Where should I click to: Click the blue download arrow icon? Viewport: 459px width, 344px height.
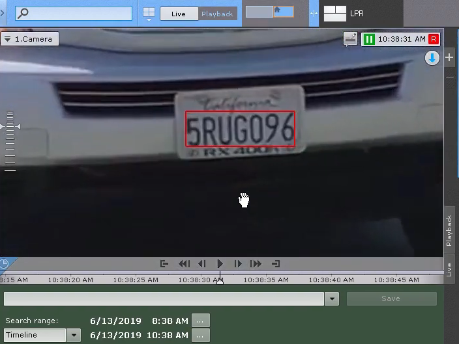click(432, 59)
